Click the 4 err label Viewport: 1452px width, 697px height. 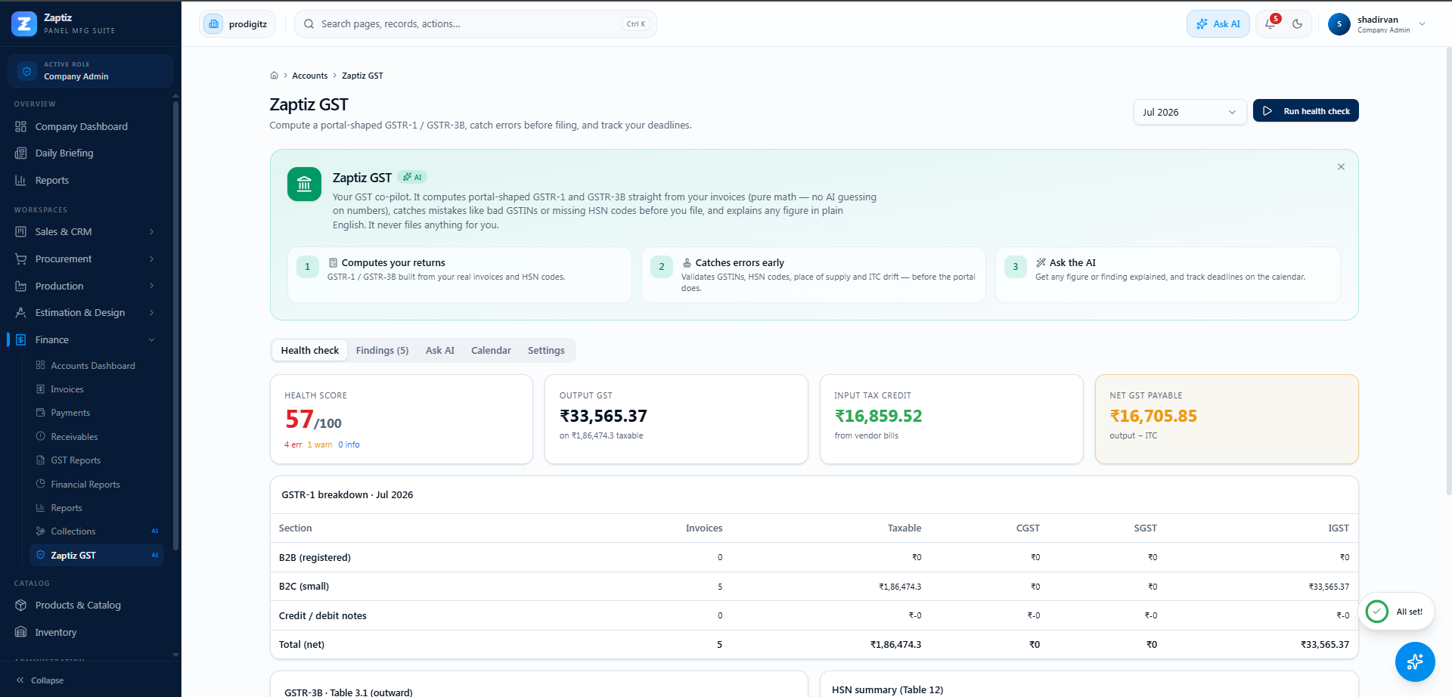click(x=293, y=445)
